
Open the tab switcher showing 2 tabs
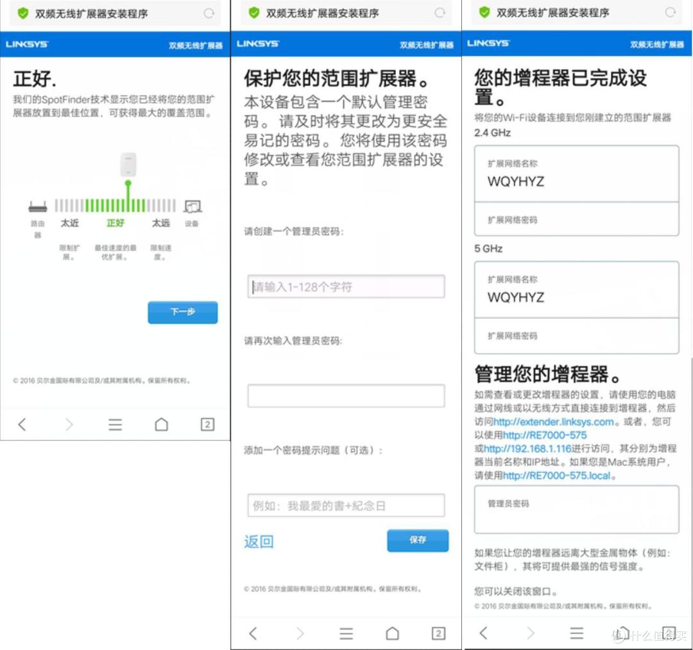point(207,424)
